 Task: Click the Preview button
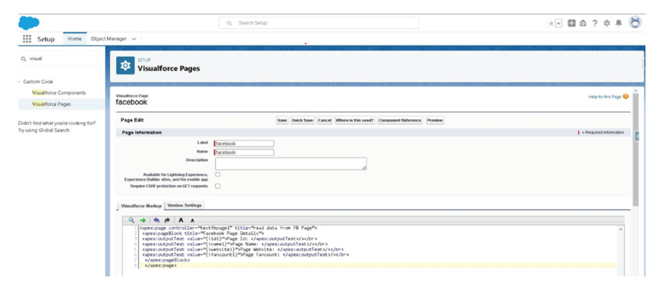[435, 120]
